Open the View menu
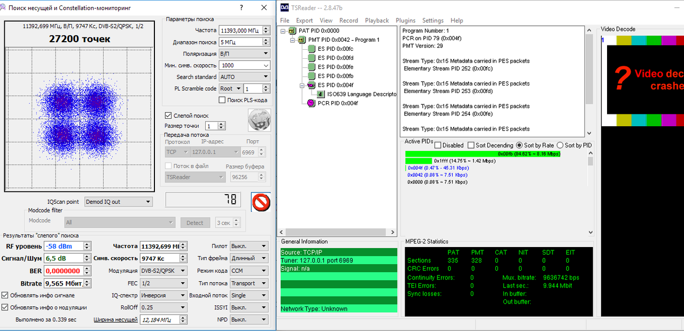 click(x=326, y=20)
